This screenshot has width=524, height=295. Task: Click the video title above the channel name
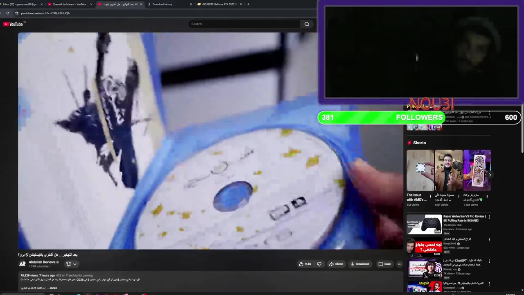click(x=48, y=254)
